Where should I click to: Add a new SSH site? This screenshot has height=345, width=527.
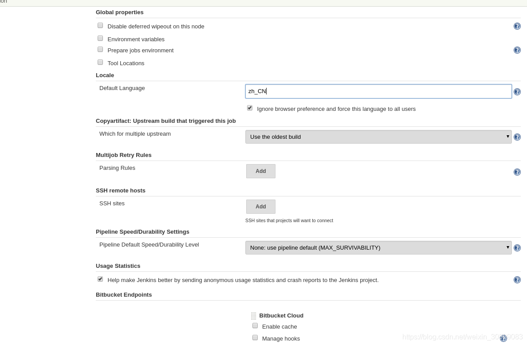click(261, 207)
